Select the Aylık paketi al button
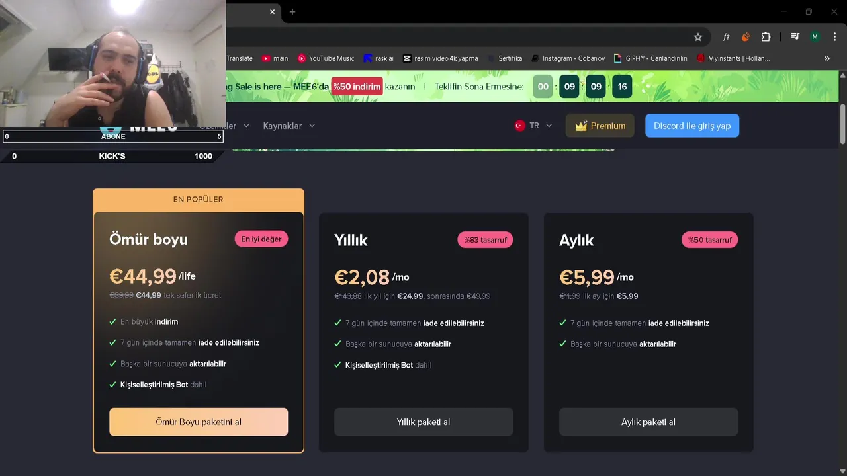The image size is (847, 476). [648, 422]
